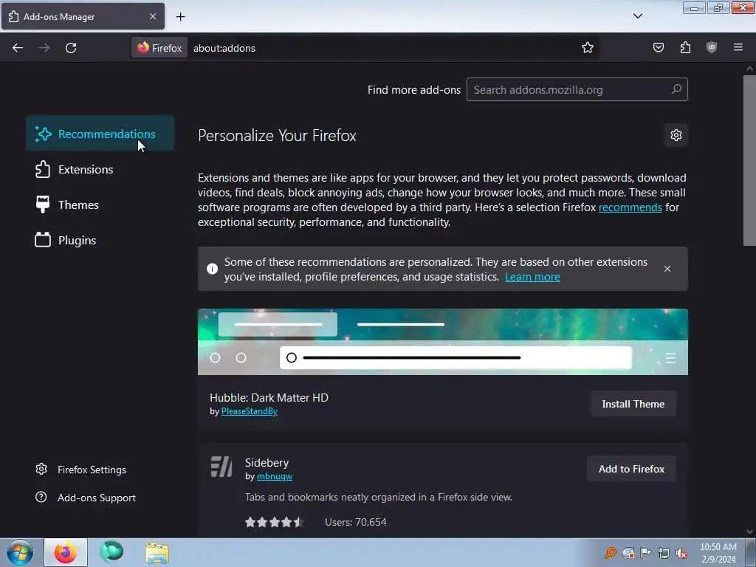Close the Add-ons Manager tab
Viewport: 756px width, 567px height.
point(153,16)
